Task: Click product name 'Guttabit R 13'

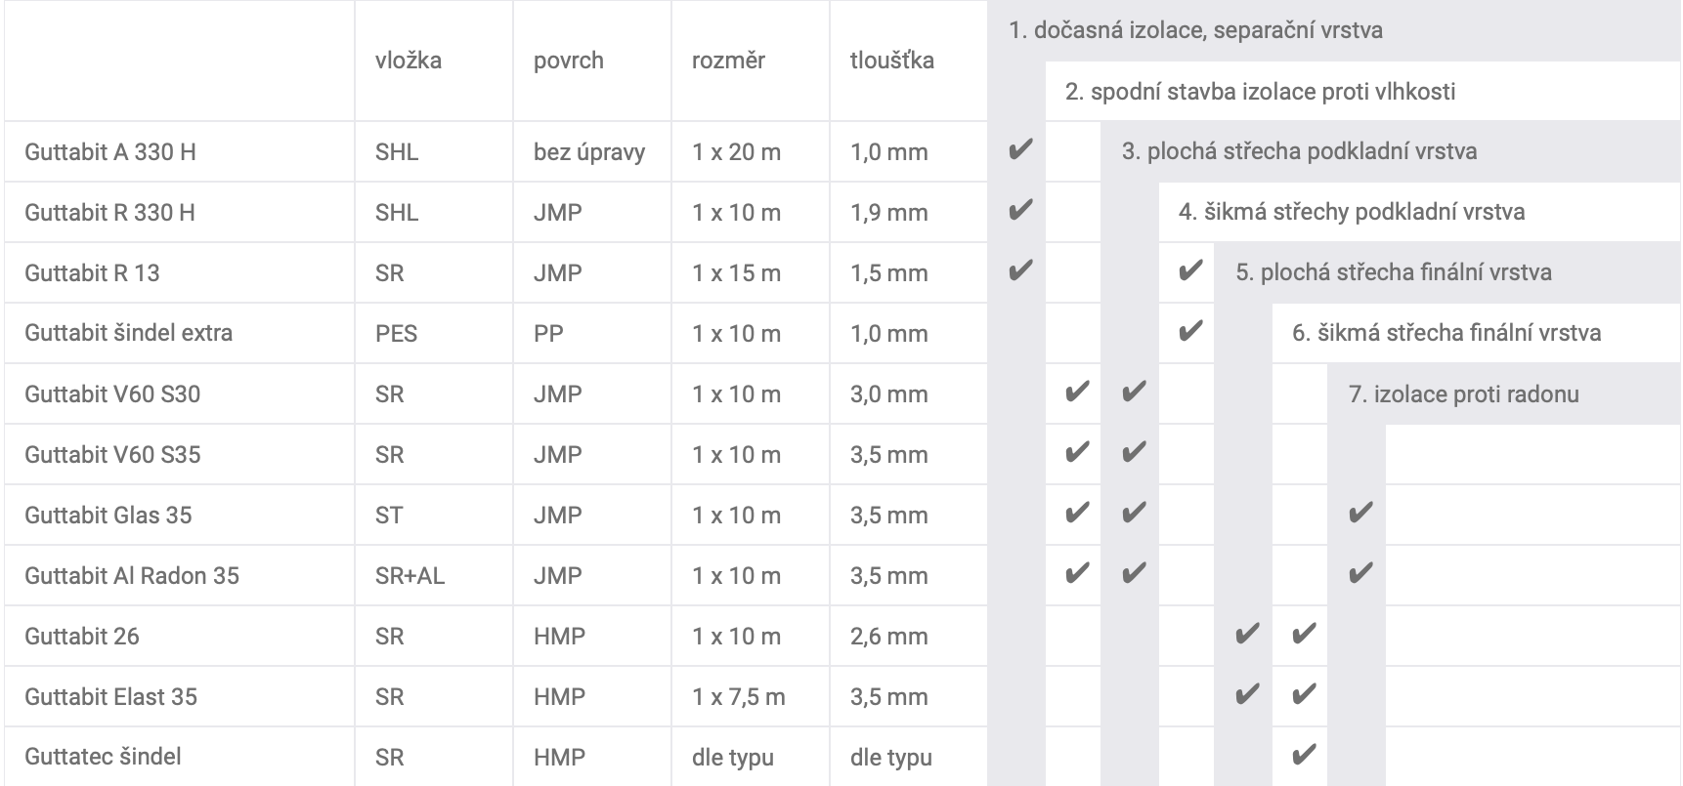Action: (92, 273)
